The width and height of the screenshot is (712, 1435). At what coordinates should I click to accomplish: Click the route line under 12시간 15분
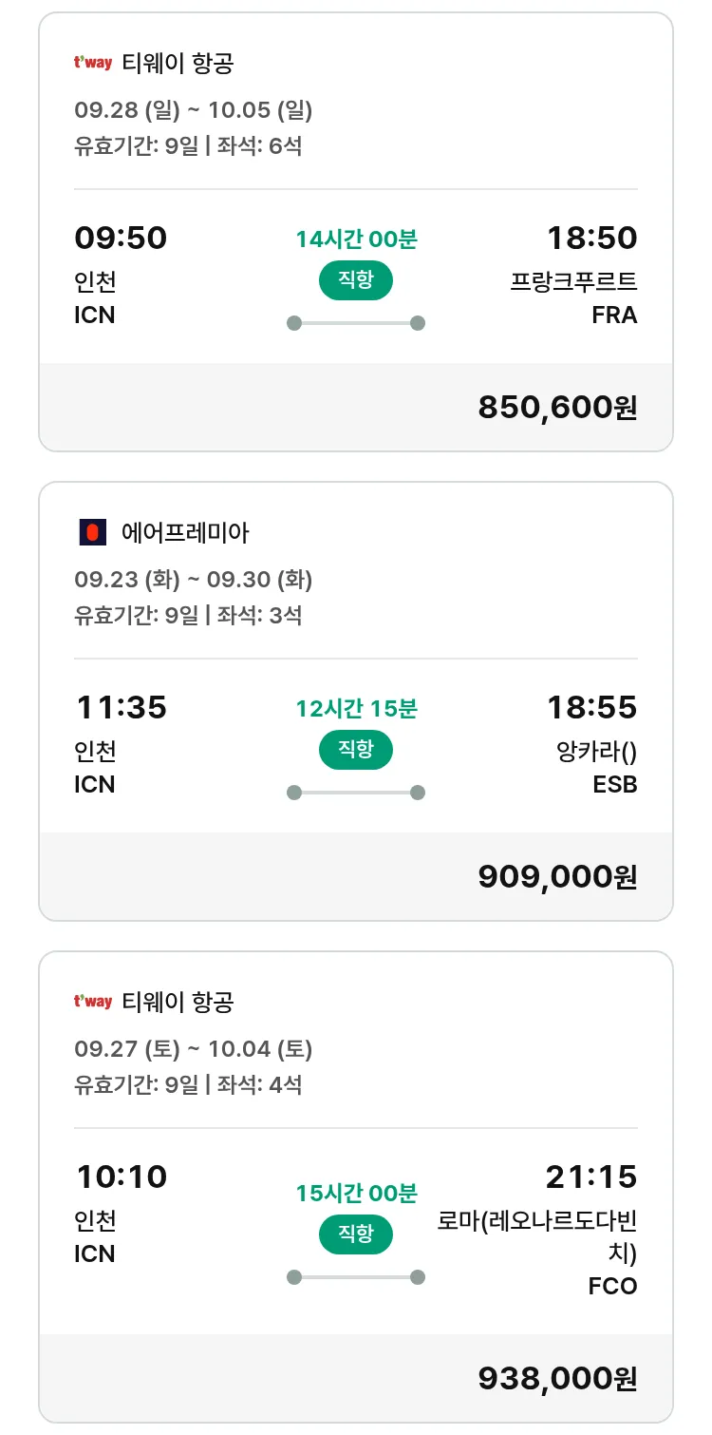pyautogui.click(x=355, y=793)
